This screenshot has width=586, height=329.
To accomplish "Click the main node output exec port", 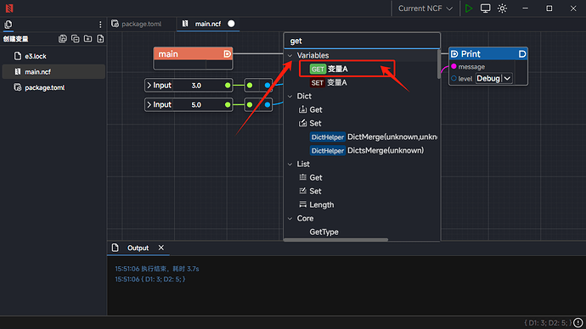I will 227,54.
